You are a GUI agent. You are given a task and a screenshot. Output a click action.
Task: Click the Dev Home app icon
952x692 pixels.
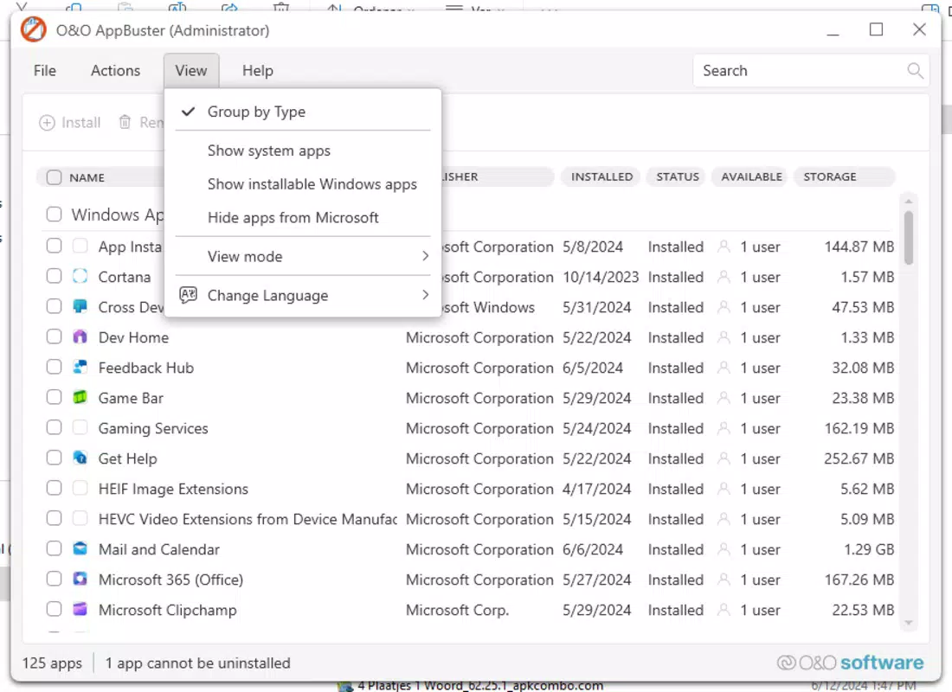pyautogui.click(x=80, y=336)
